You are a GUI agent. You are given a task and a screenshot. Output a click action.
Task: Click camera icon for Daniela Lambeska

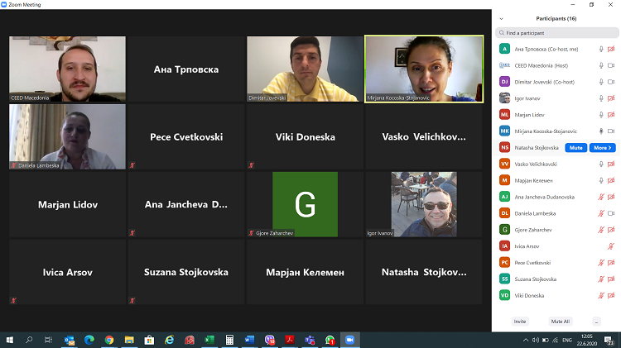(x=611, y=213)
